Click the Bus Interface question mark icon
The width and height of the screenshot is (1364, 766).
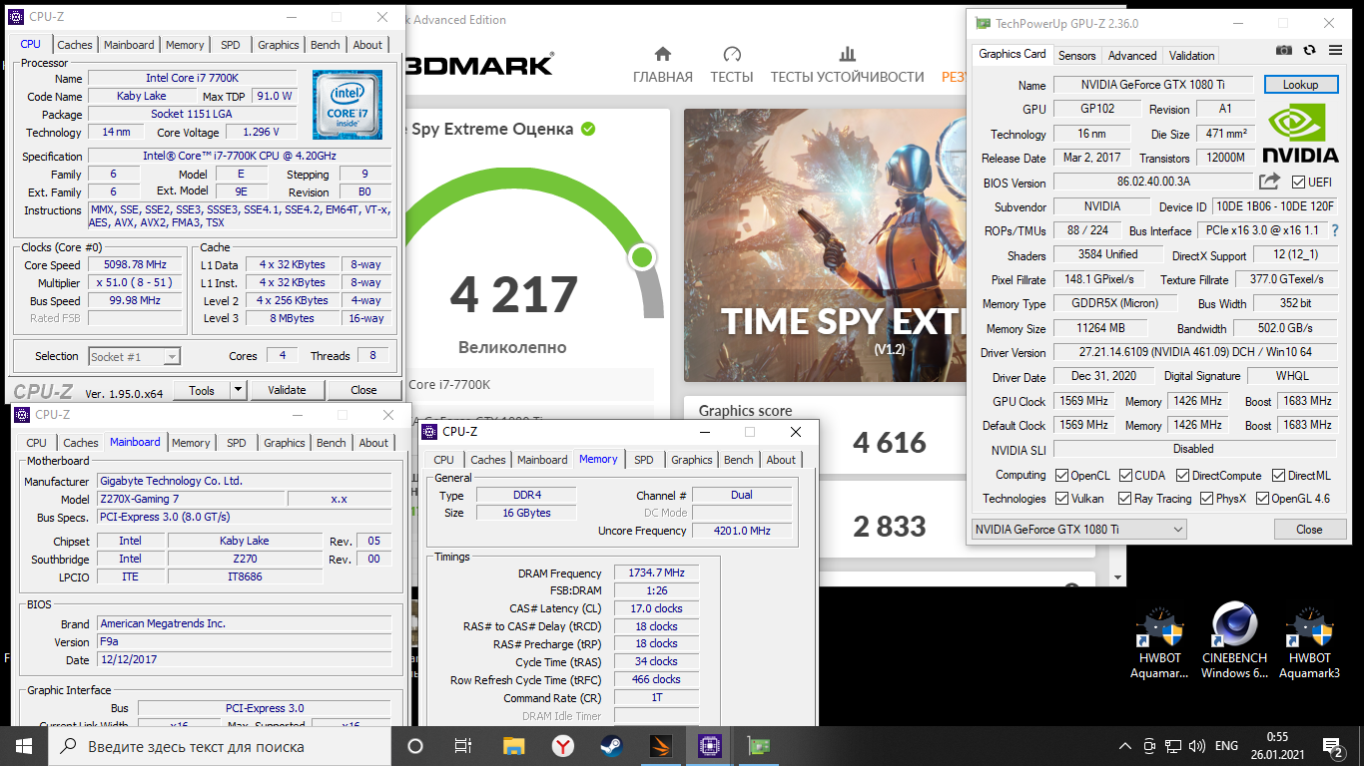point(1335,230)
